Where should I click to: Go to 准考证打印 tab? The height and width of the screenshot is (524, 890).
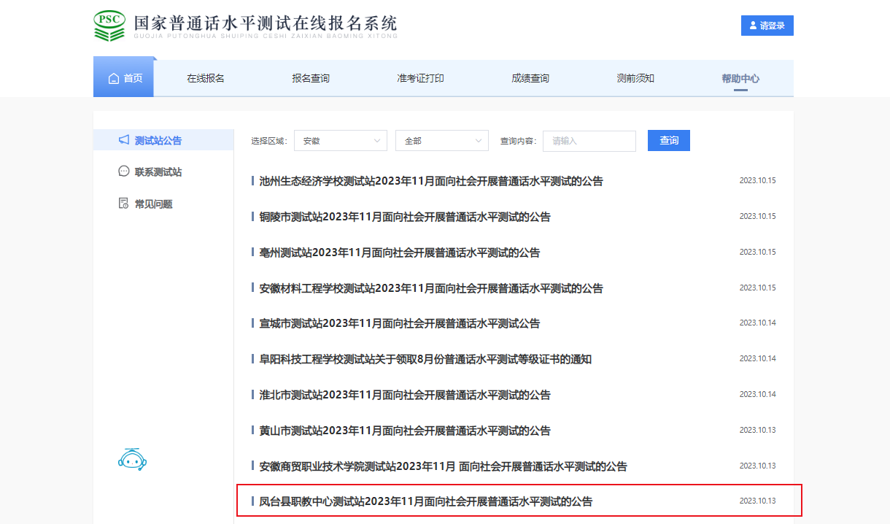[420, 79]
